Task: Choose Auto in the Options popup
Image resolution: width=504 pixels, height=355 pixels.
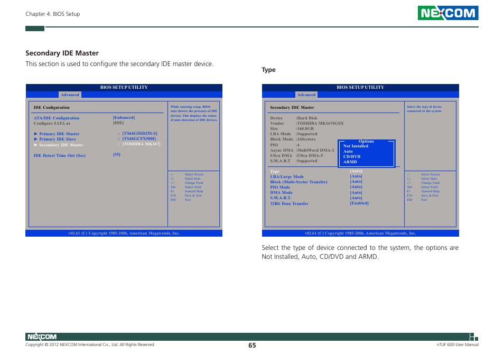Action: (348, 151)
